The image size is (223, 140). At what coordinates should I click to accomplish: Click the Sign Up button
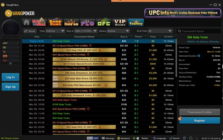pyautogui.click(x=11, y=87)
